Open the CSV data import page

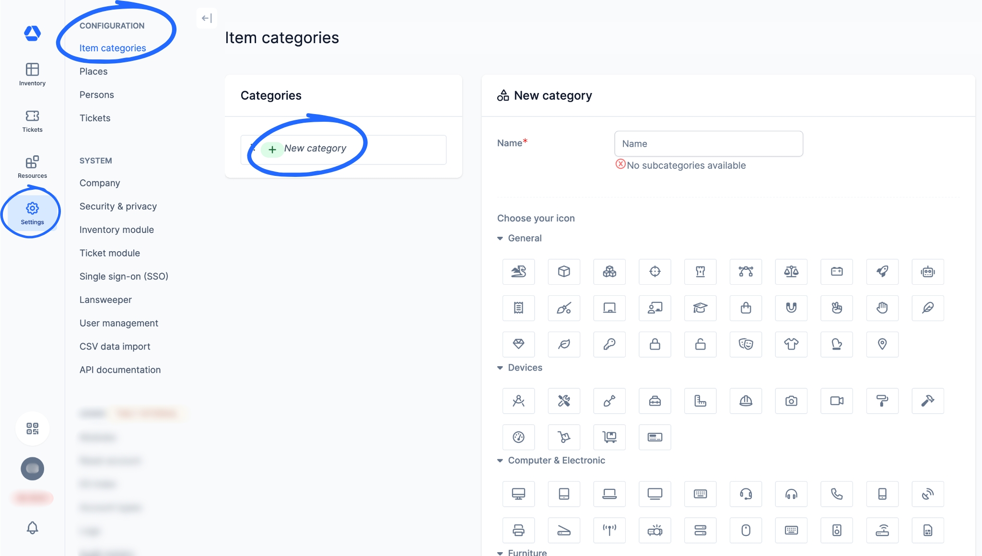pos(115,347)
